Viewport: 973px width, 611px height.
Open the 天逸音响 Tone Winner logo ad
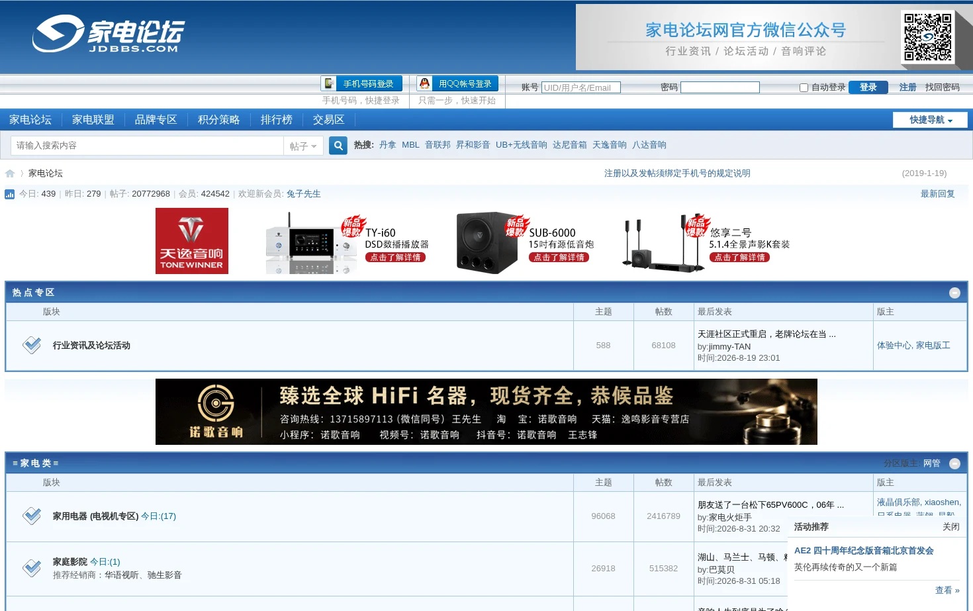[192, 241]
